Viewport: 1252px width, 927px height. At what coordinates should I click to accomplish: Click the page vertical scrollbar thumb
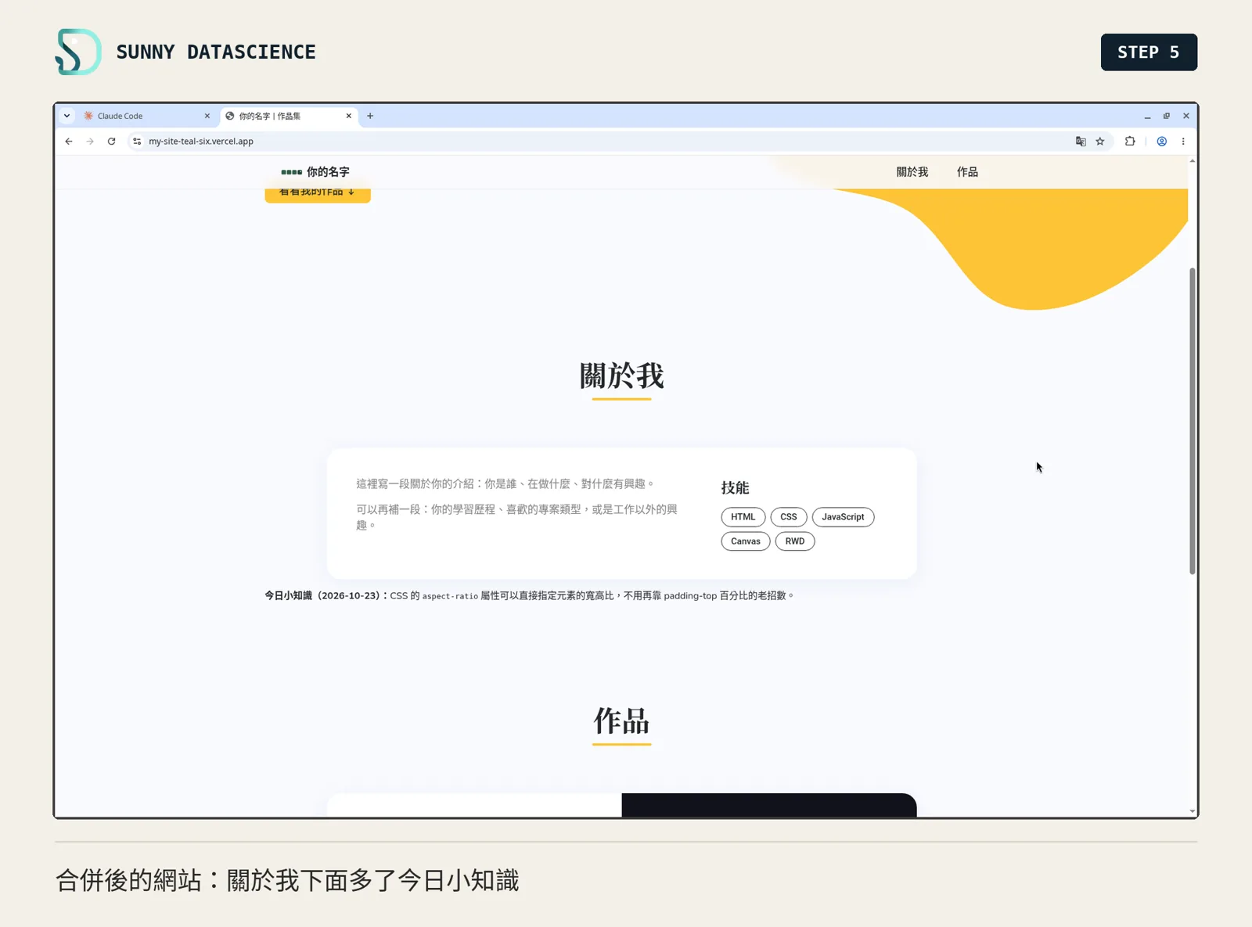[x=1193, y=421]
